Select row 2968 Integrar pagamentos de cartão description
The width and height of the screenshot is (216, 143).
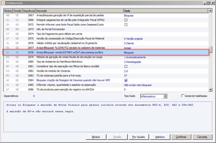[x=70, y=20]
